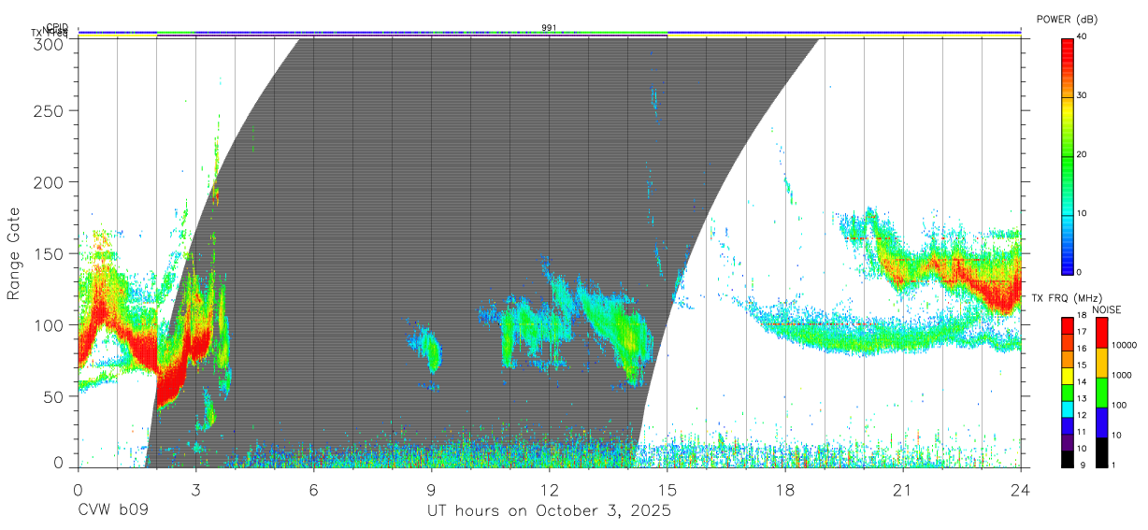Select the 1000 label on noise scale
Screen dimensions: 1148x530
pyautogui.click(x=1120, y=375)
